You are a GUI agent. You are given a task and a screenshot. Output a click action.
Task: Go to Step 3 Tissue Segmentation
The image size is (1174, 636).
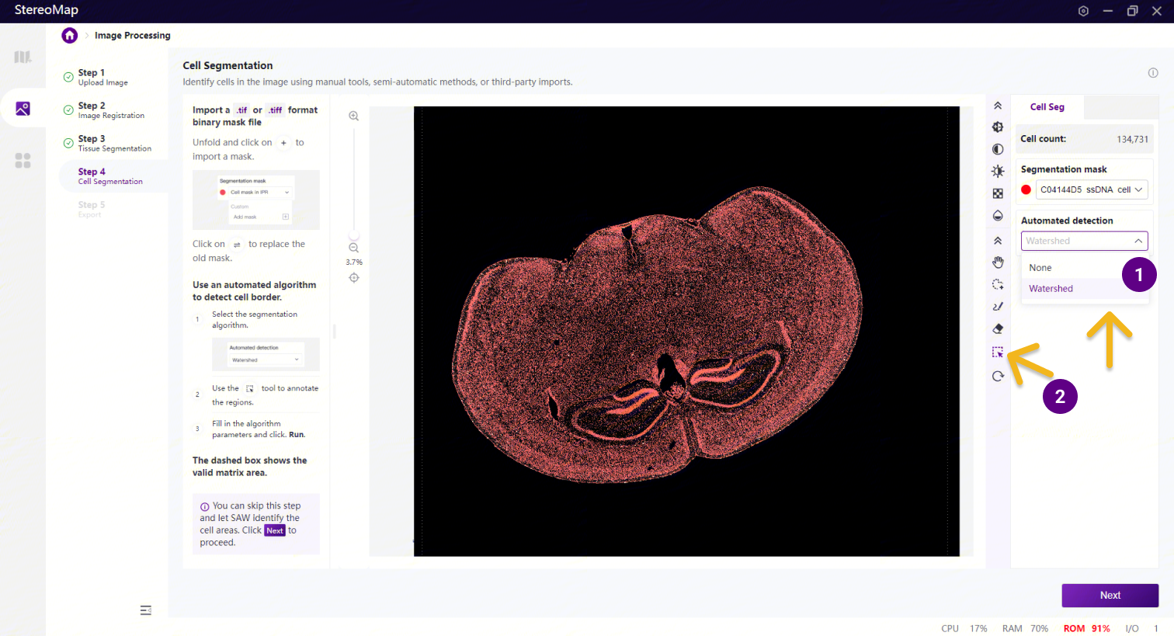(115, 143)
